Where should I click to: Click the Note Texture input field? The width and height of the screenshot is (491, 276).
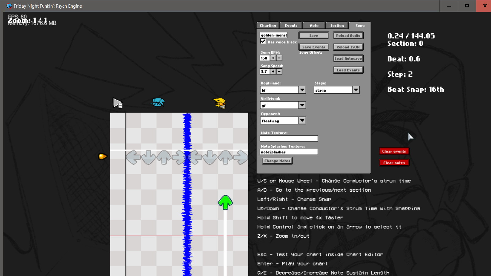289,139
